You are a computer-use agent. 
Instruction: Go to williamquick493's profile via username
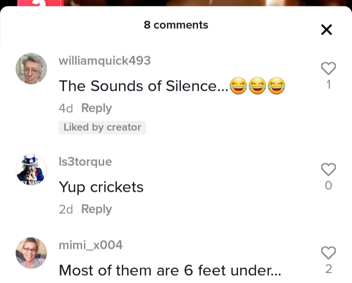coord(105,61)
